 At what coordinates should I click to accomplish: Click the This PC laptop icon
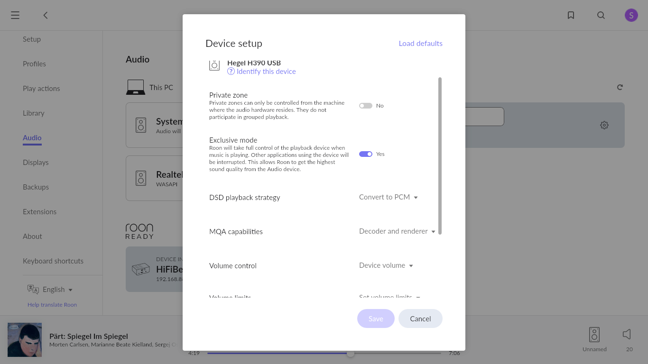coord(136,87)
